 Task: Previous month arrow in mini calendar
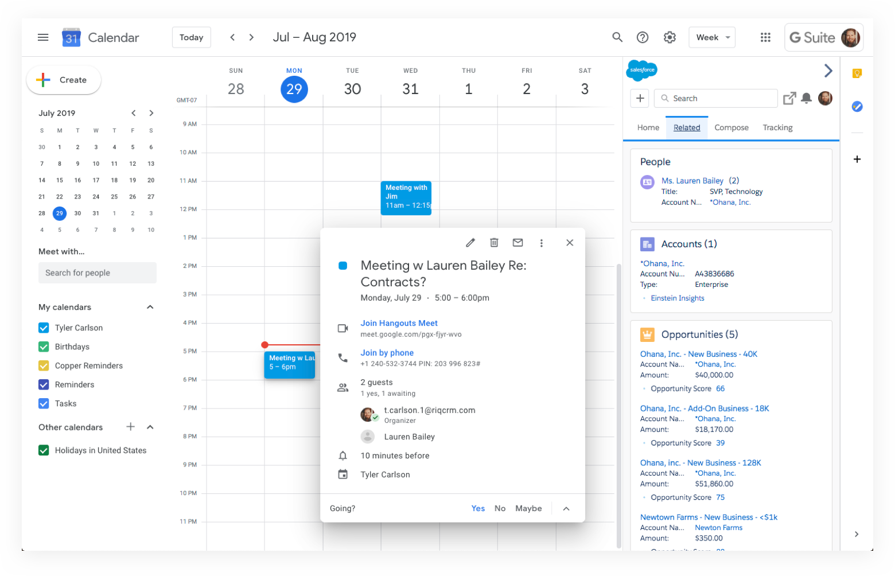pos(133,113)
